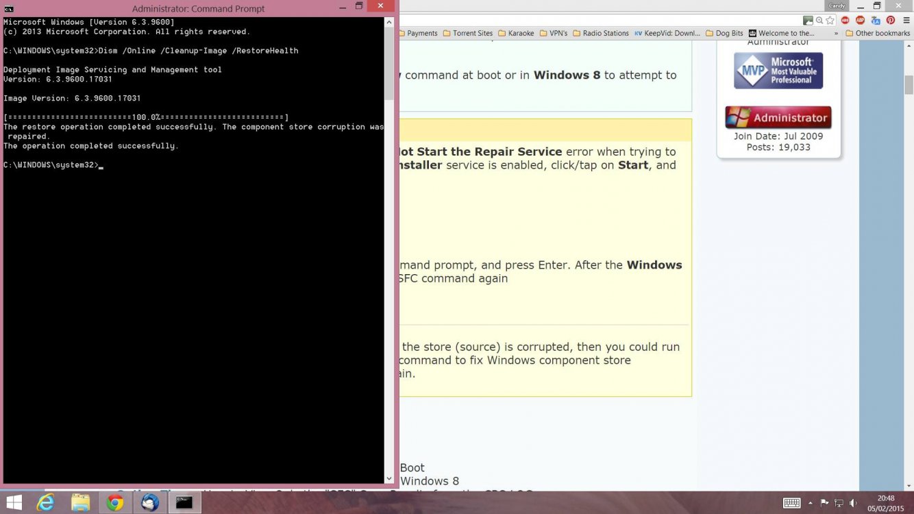This screenshot has width=914, height=514.
Task: Restore down the Chrome window
Action: point(877,6)
